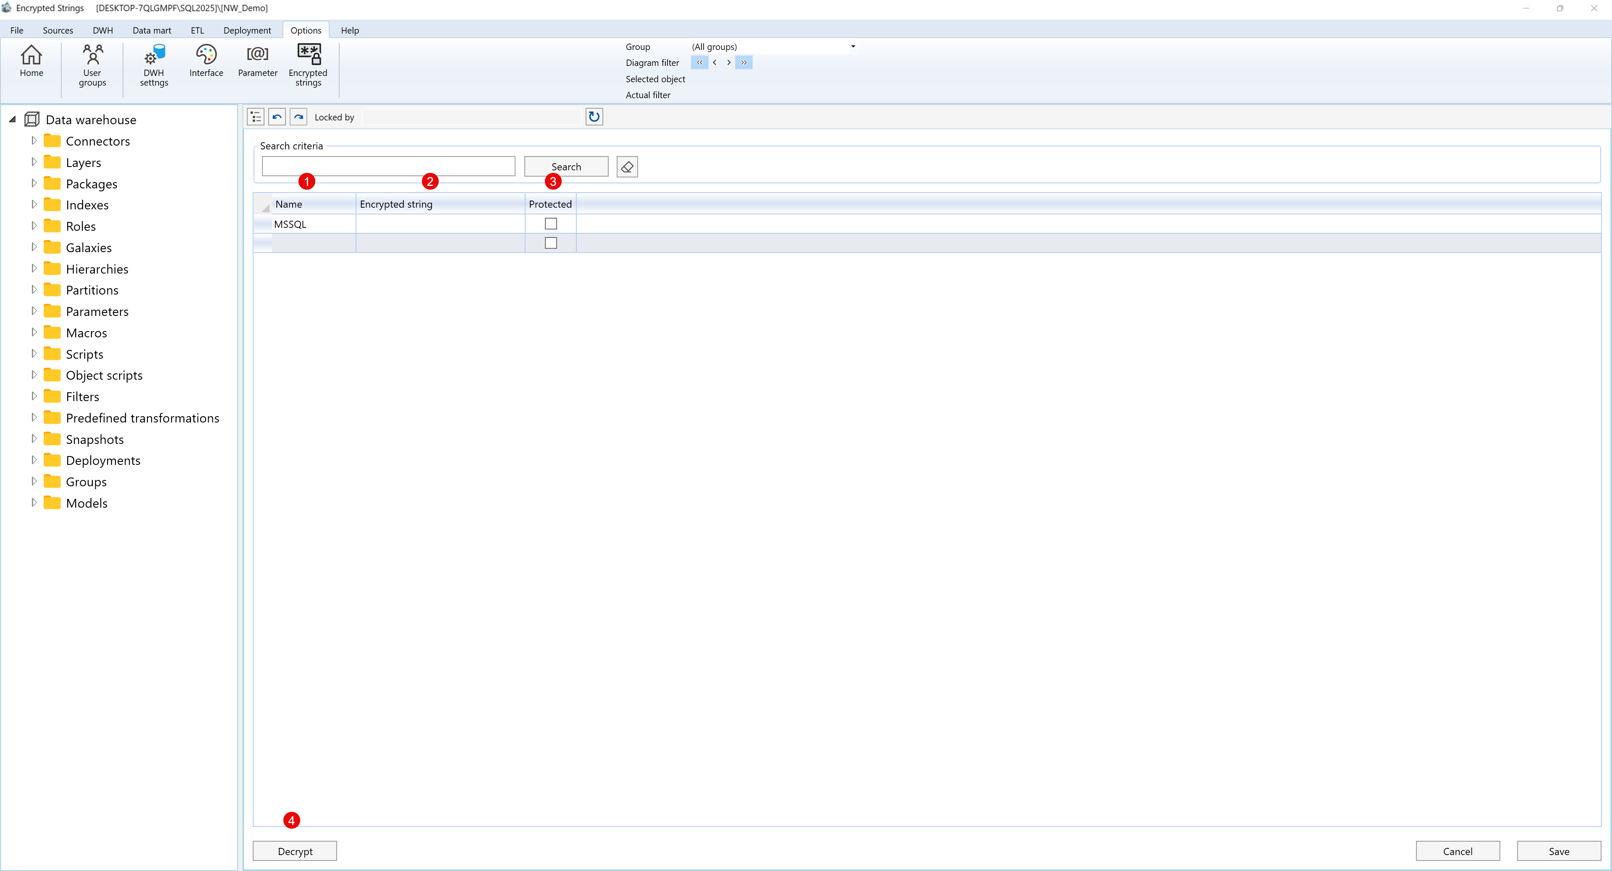Expand the Connectors tree folder
The image size is (1612, 871).
point(34,141)
